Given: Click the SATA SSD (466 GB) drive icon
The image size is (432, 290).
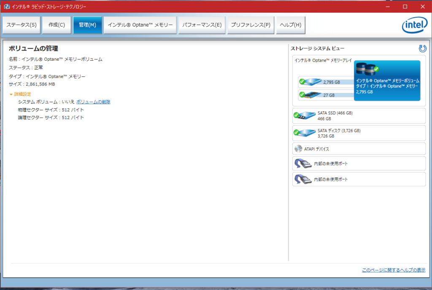Looking at the screenshot, I should (x=305, y=115).
